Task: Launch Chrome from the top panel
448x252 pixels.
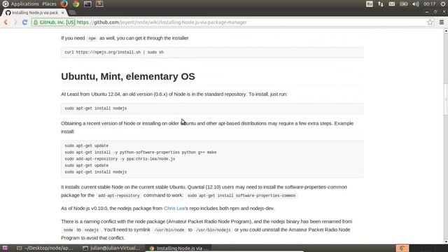Action: click(76, 3)
